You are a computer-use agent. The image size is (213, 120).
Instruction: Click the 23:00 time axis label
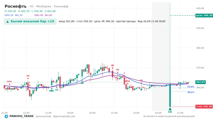136,113
